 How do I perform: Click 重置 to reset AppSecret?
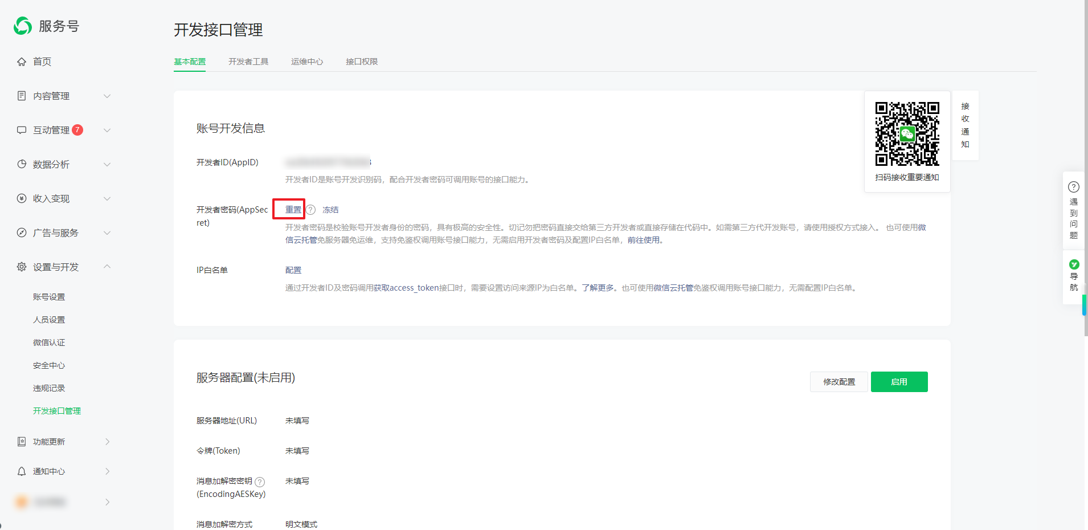[x=293, y=210]
